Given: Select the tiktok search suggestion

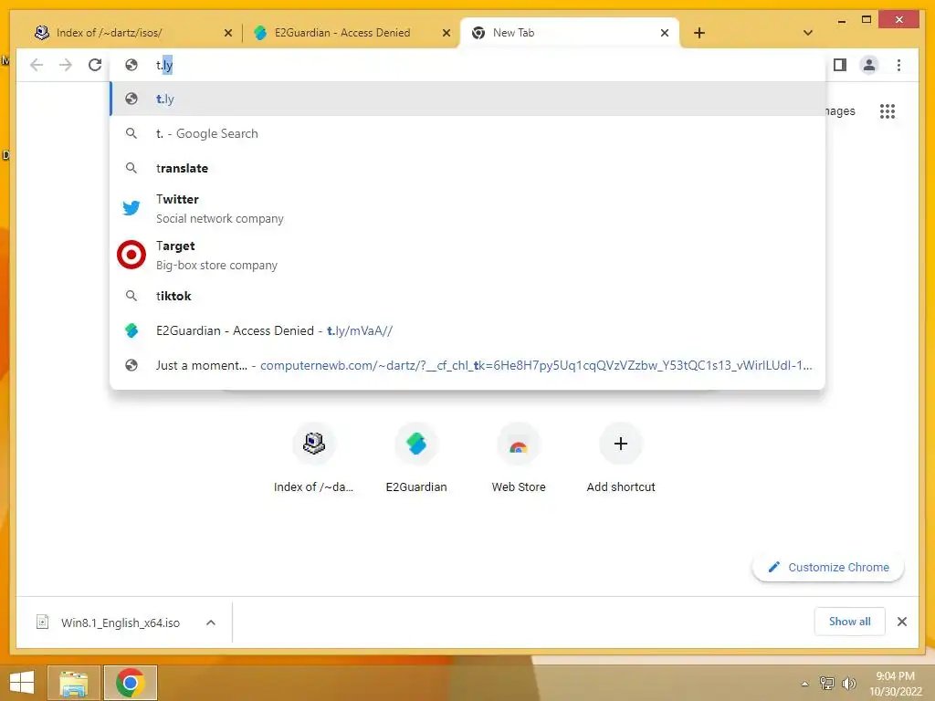Looking at the screenshot, I should [x=468, y=296].
